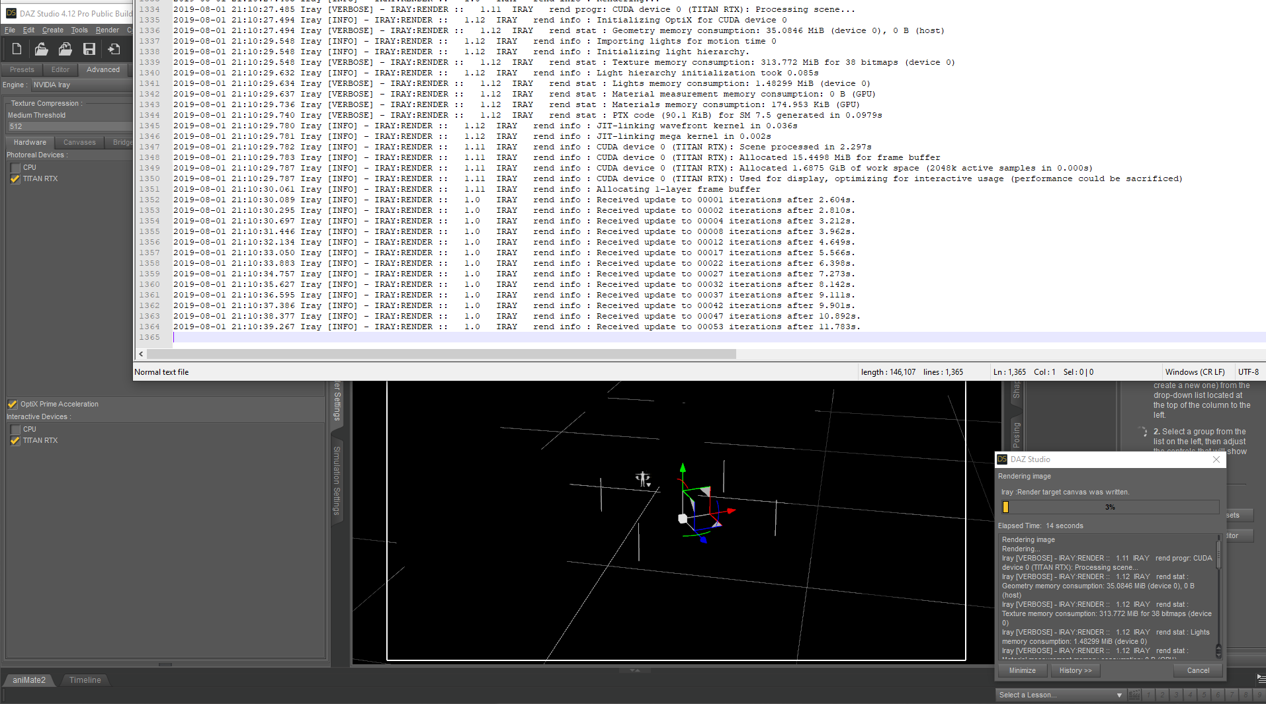Click Minimize button in render dialog
The image size is (1266, 704).
tap(1022, 670)
